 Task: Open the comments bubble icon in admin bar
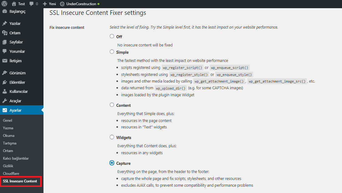31,4
